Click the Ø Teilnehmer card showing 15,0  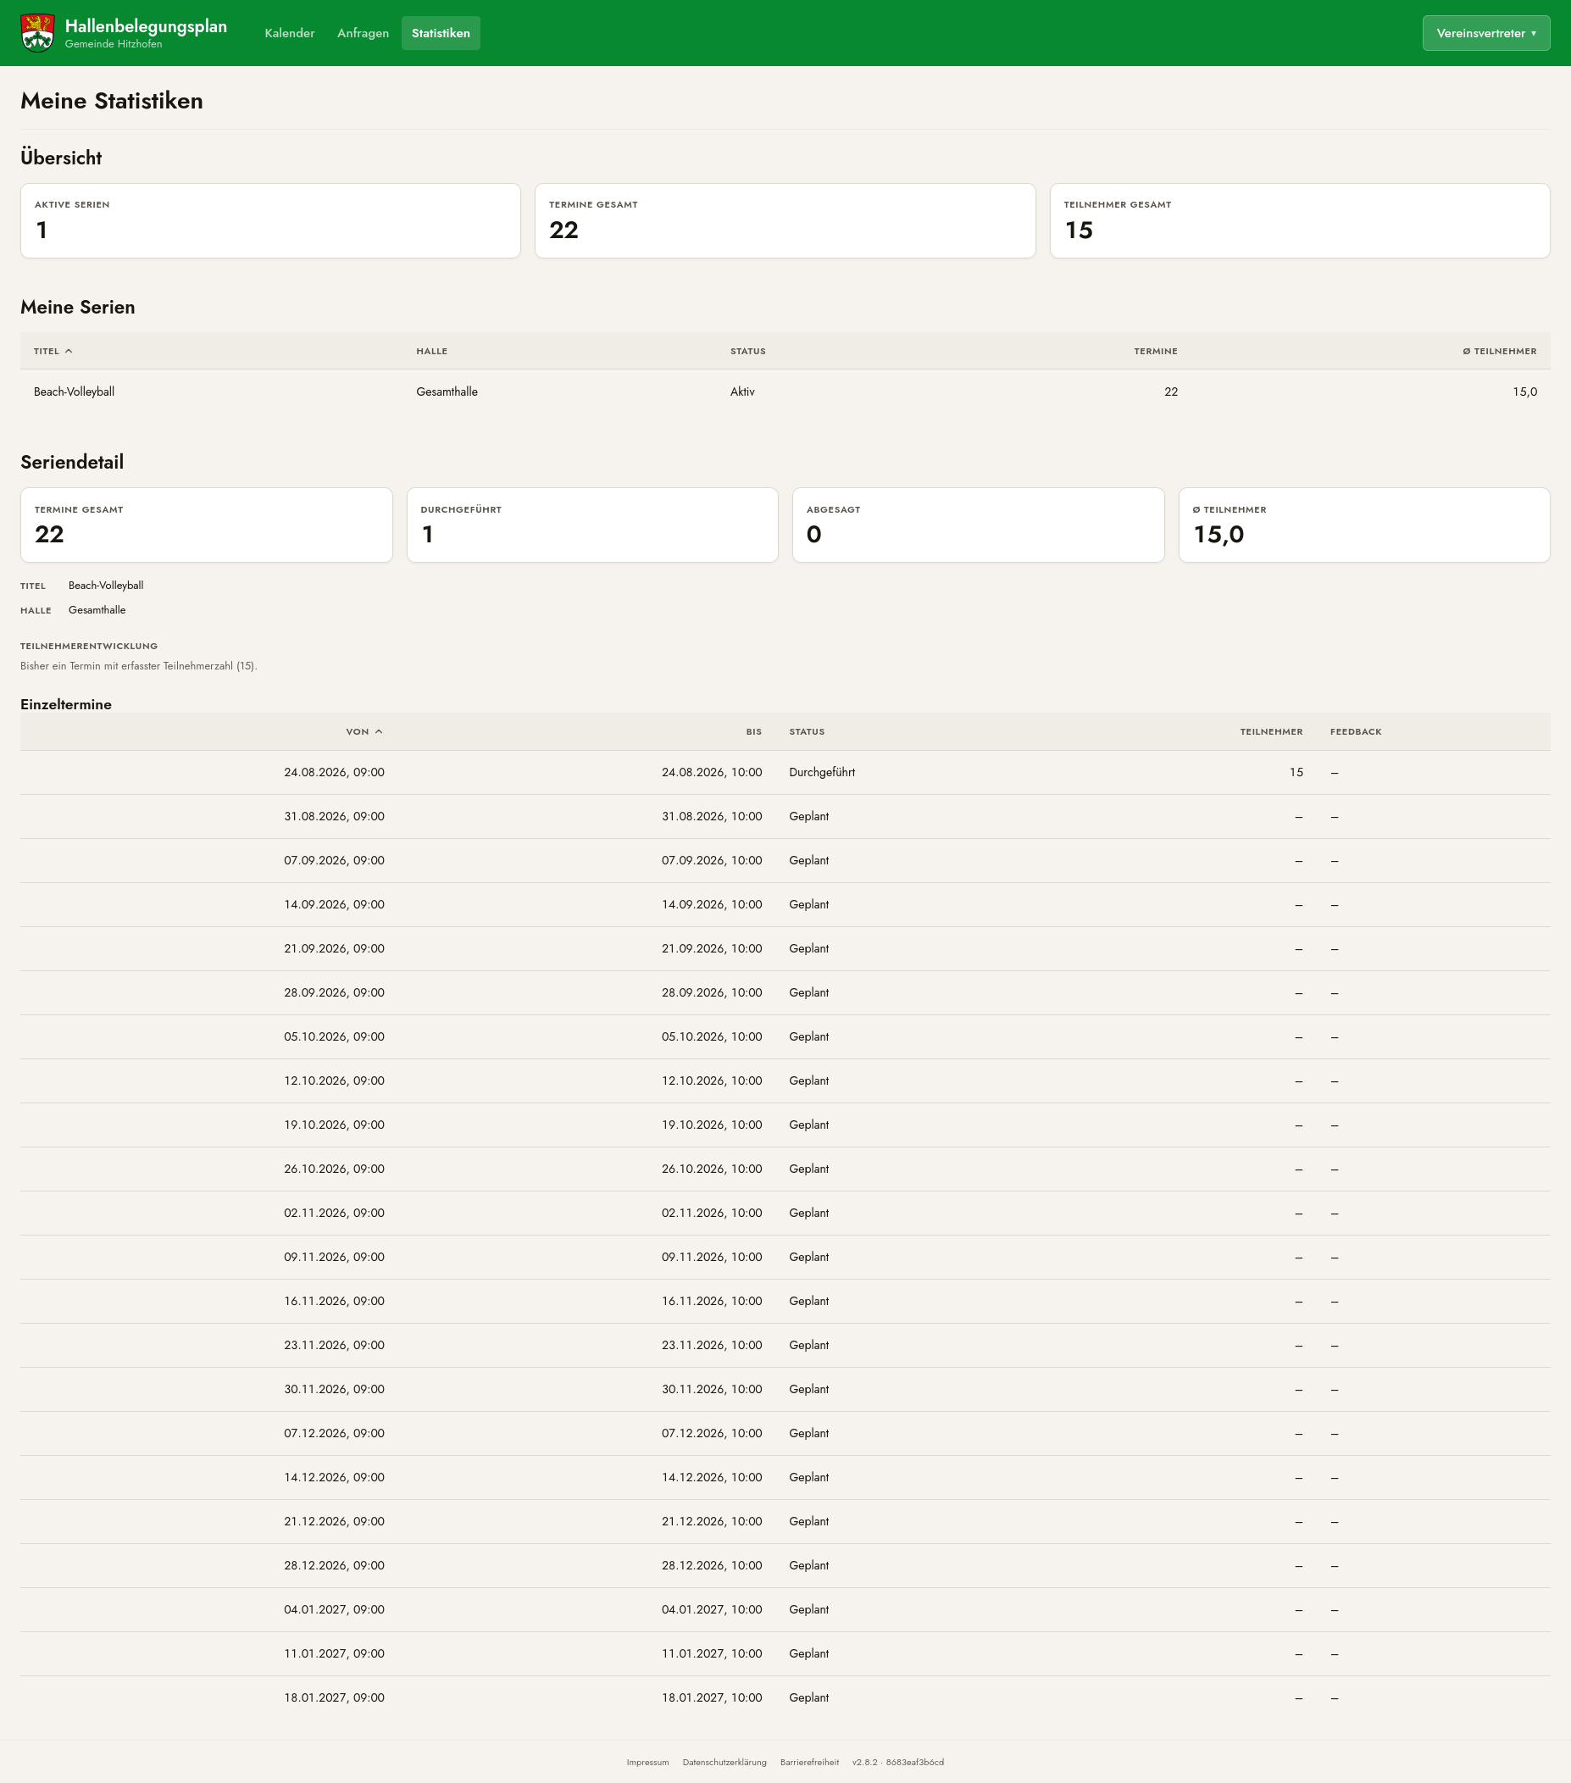[x=1364, y=525]
